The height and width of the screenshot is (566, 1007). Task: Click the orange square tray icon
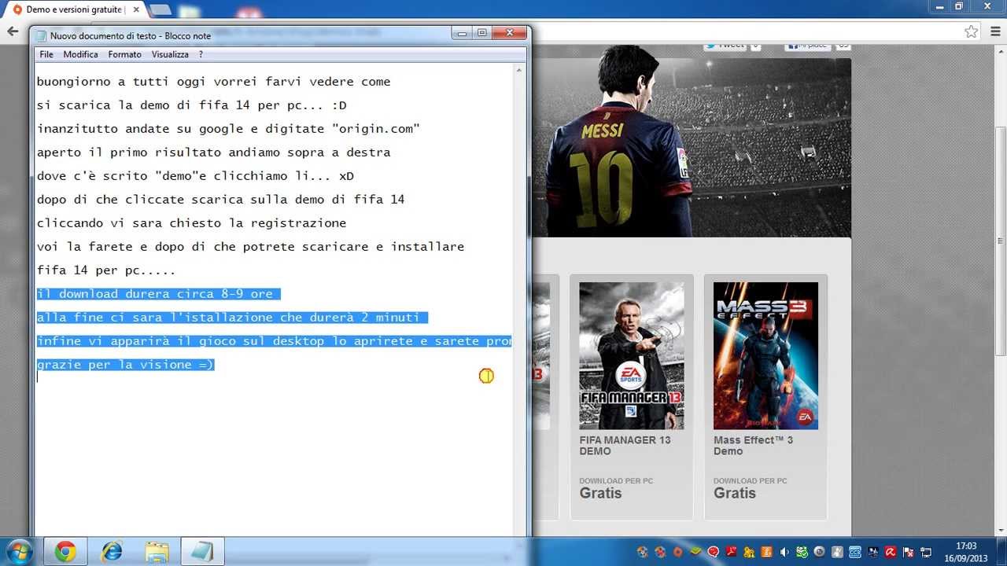[x=766, y=552]
